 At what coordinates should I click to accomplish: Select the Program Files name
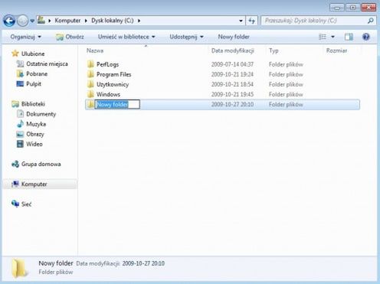click(x=113, y=74)
